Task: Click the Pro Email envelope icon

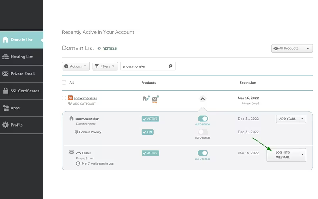Action: click(x=71, y=152)
